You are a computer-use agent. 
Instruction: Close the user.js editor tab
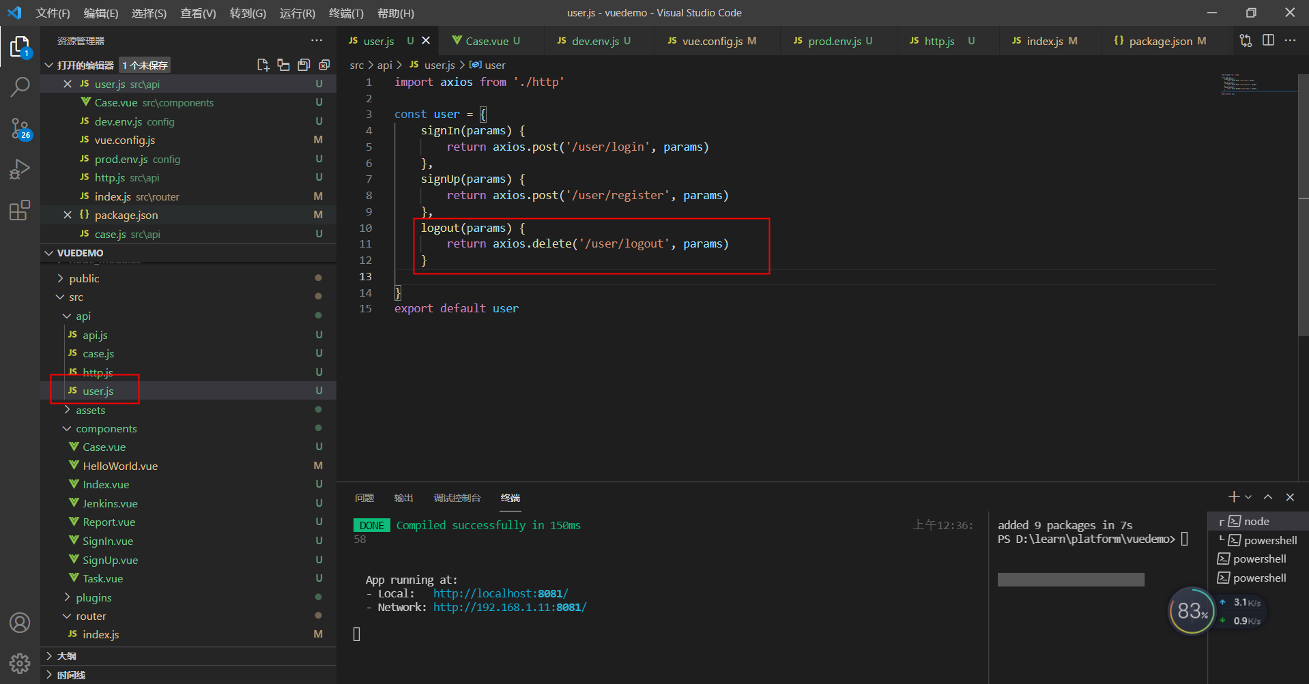426,40
